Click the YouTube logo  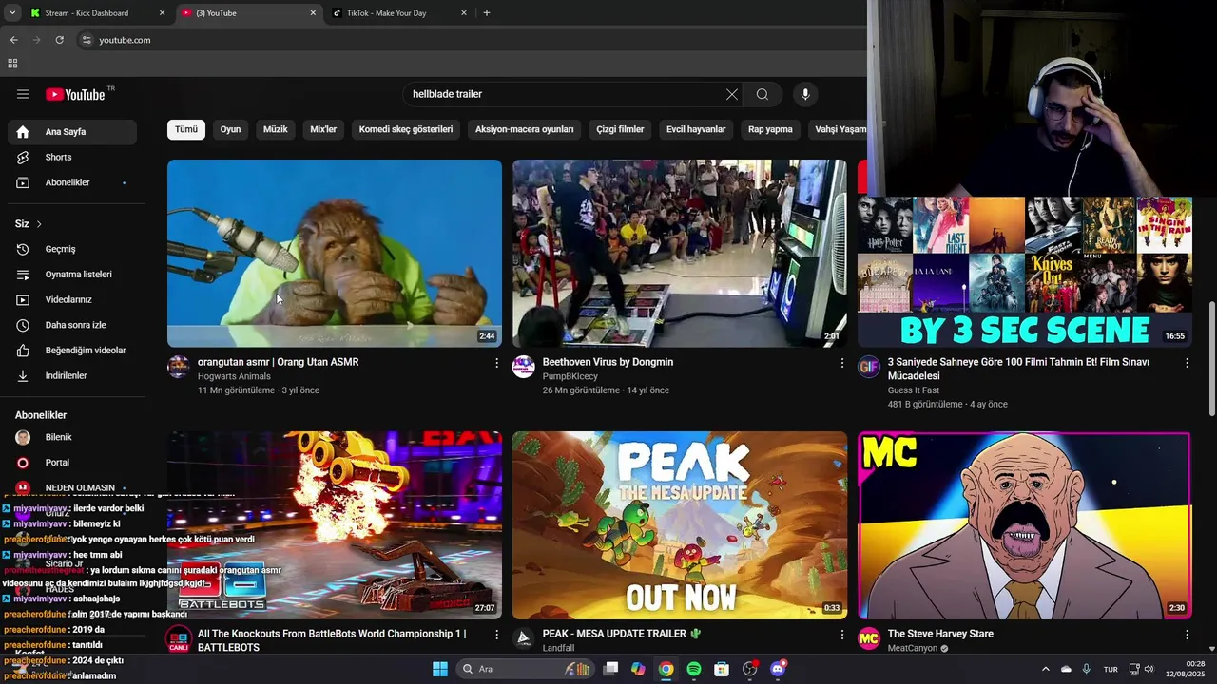click(x=75, y=94)
